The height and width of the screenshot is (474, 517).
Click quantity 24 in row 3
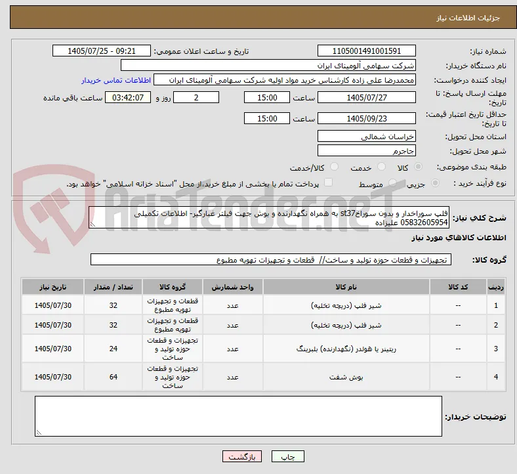[113, 349]
